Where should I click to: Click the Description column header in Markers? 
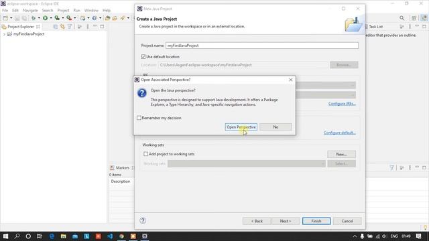coord(121,181)
